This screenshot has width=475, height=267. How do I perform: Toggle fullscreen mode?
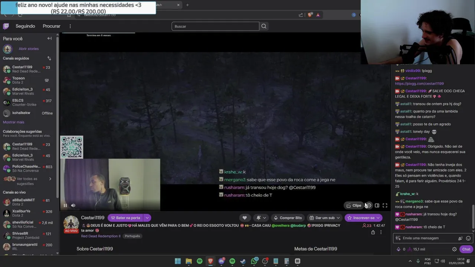click(x=385, y=205)
